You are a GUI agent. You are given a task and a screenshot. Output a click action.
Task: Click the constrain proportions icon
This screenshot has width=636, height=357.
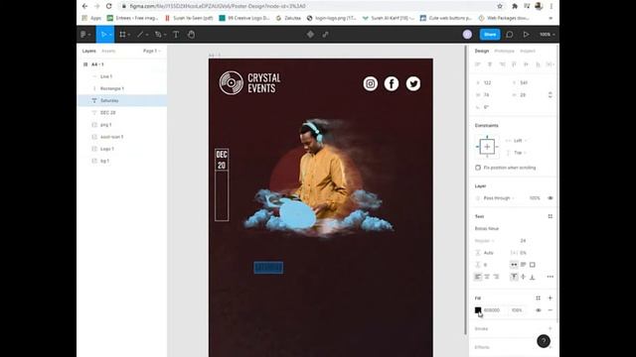pyautogui.click(x=550, y=95)
